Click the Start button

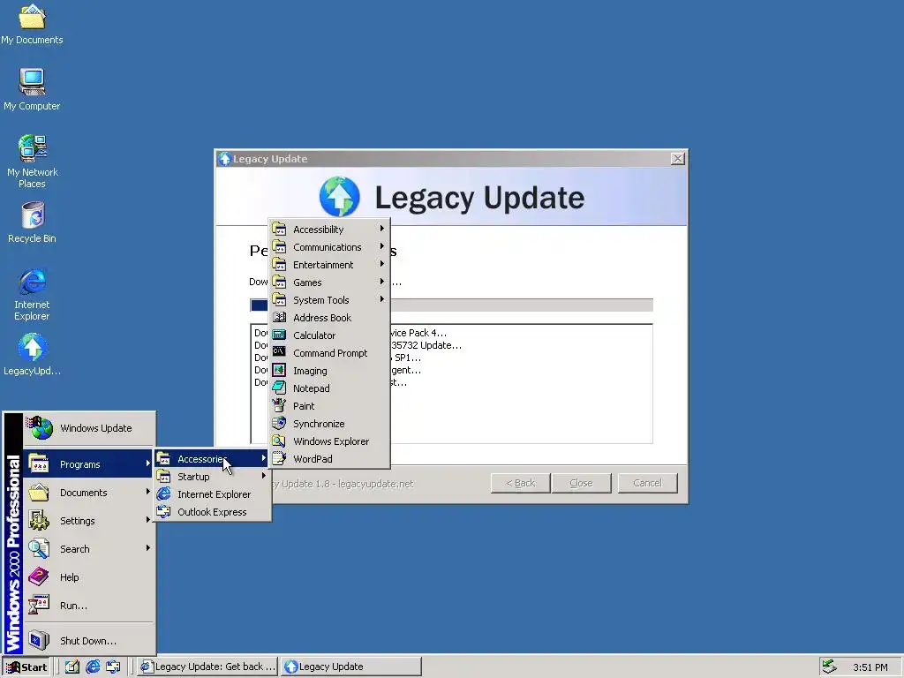pos(26,667)
